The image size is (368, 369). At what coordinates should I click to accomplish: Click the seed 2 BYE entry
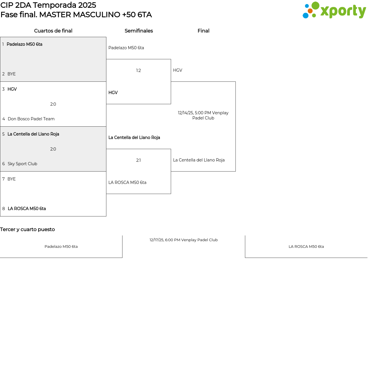[x=11, y=74]
